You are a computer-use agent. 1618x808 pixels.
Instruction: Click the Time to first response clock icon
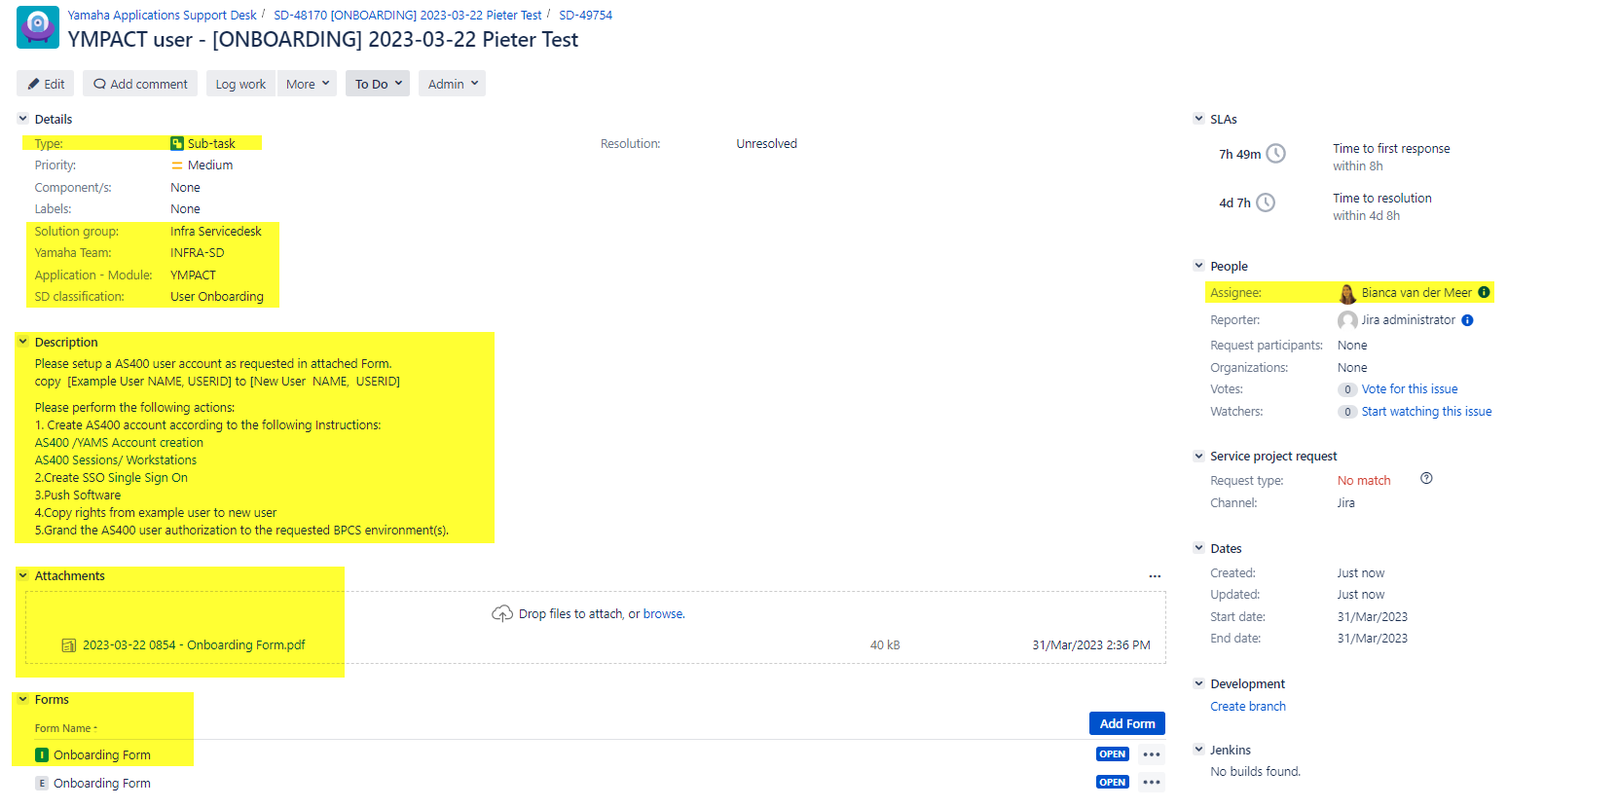[x=1275, y=154]
